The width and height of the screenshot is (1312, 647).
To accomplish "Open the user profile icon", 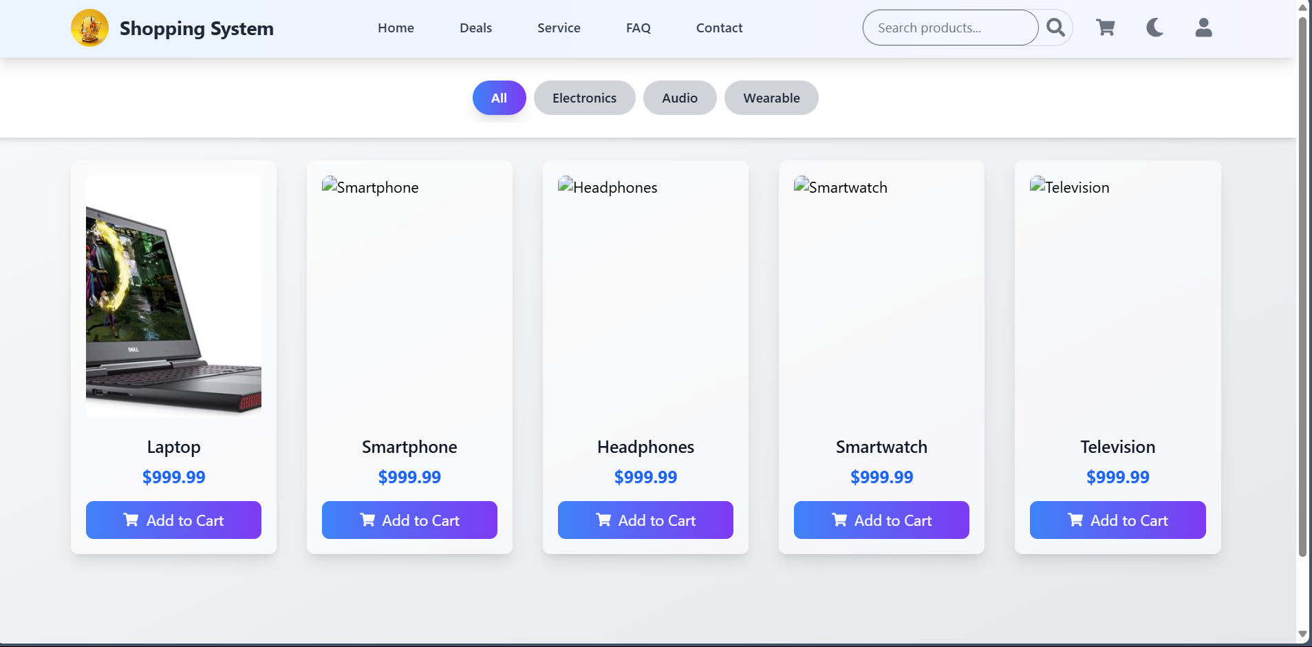I will [x=1203, y=28].
